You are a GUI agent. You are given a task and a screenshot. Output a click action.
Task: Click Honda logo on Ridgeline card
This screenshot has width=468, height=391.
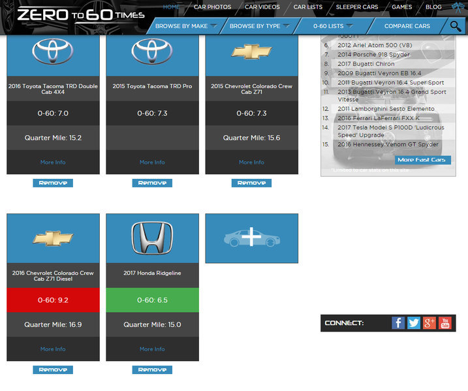(152, 238)
